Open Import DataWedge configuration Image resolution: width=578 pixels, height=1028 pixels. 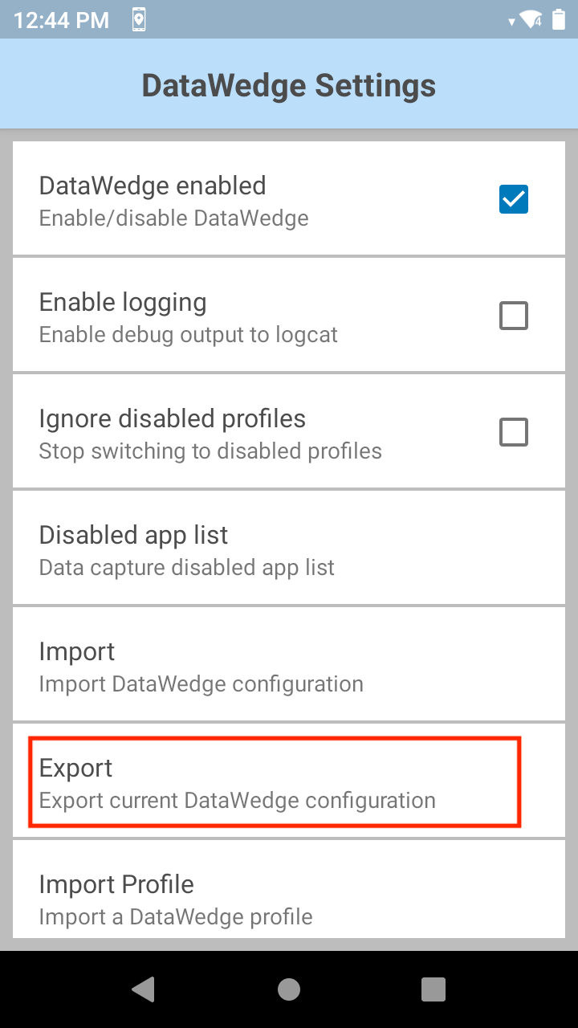289,664
